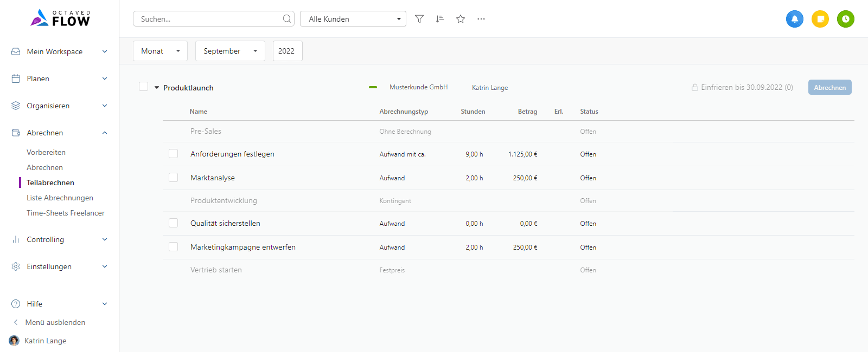Click the 2022 year input field

point(288,51)
